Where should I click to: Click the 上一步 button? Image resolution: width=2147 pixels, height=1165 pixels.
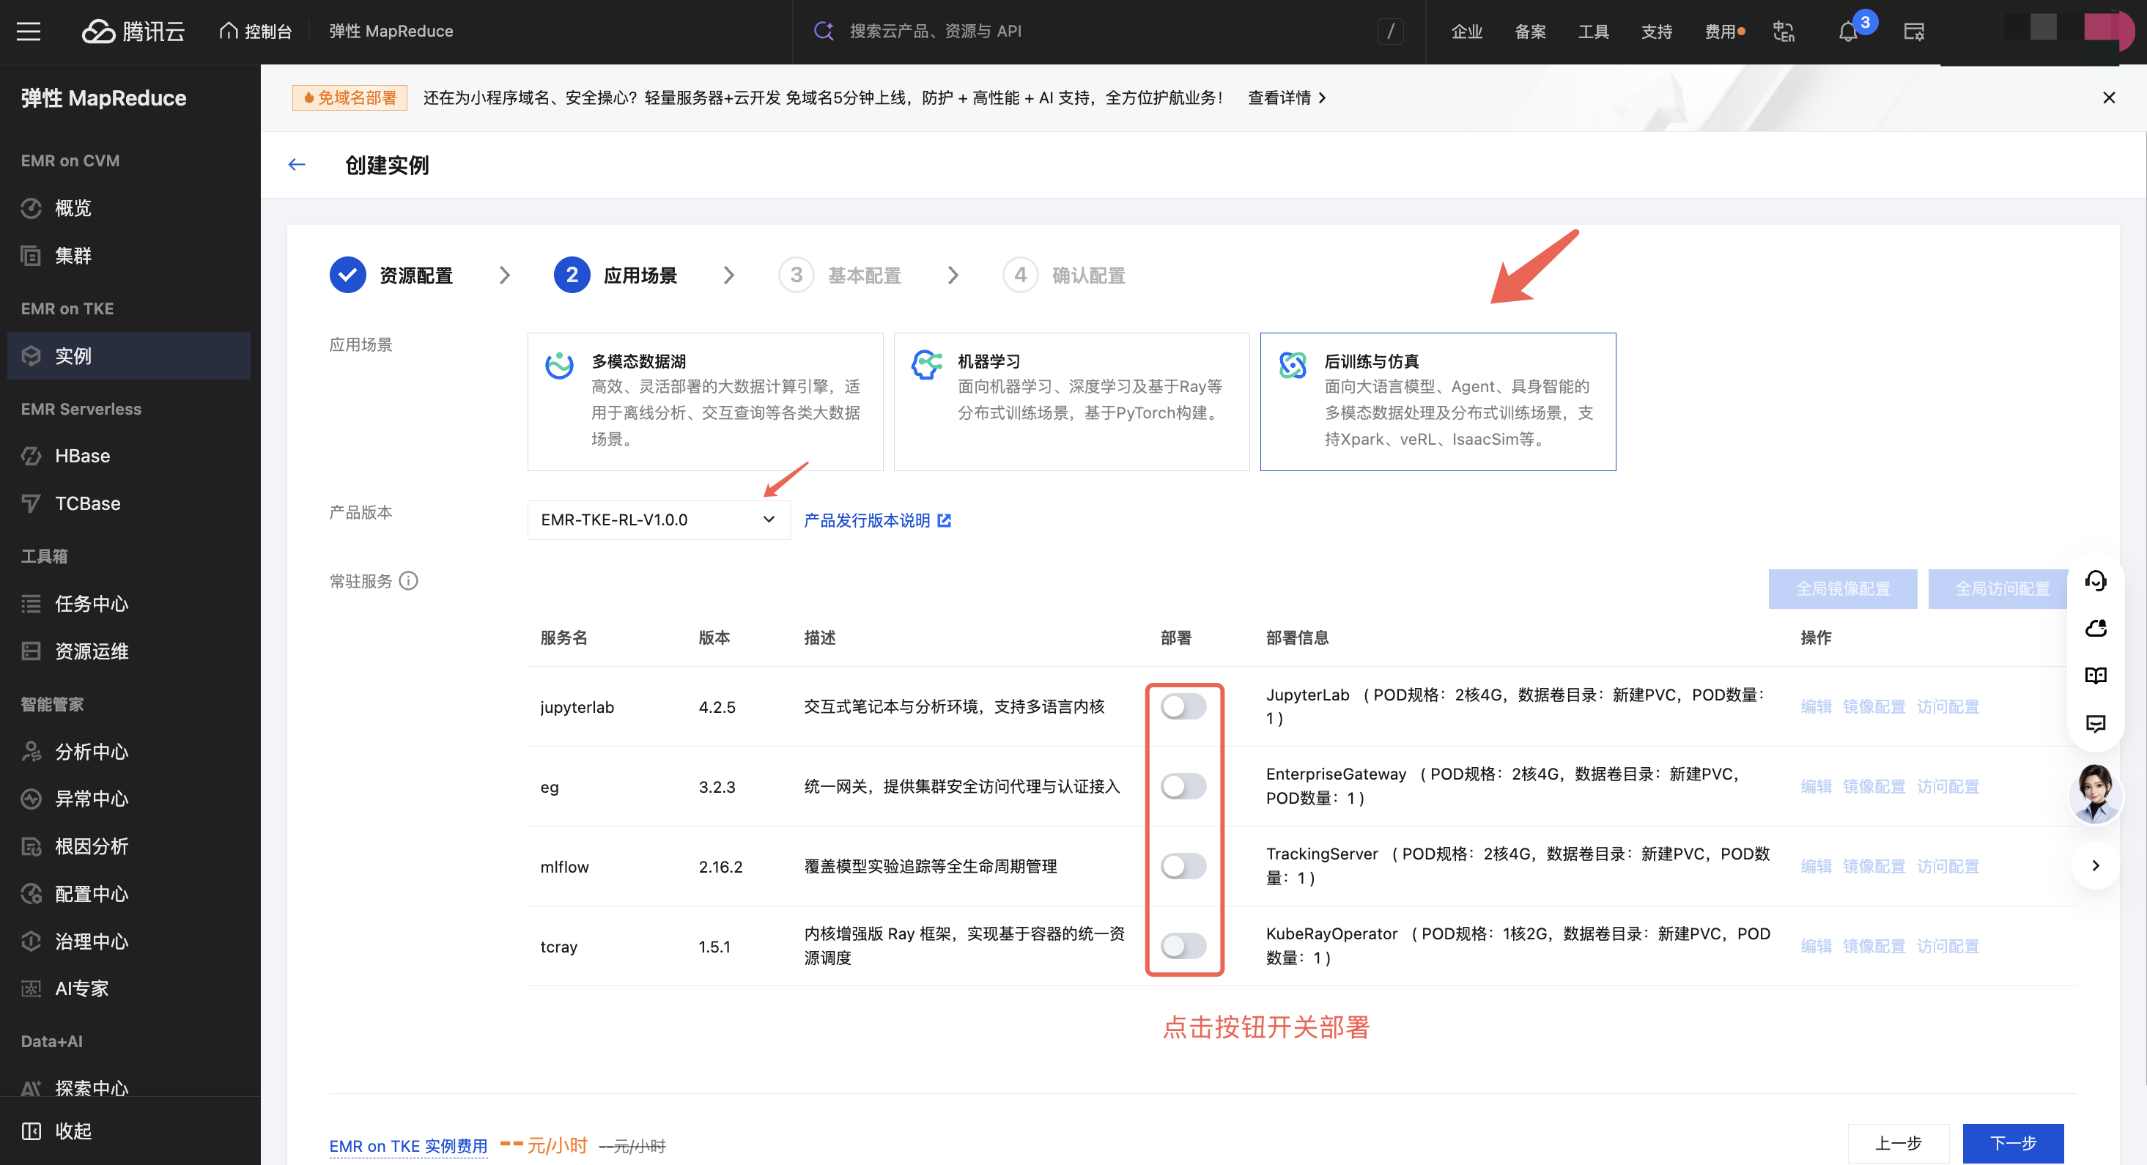(1899, 1143)
